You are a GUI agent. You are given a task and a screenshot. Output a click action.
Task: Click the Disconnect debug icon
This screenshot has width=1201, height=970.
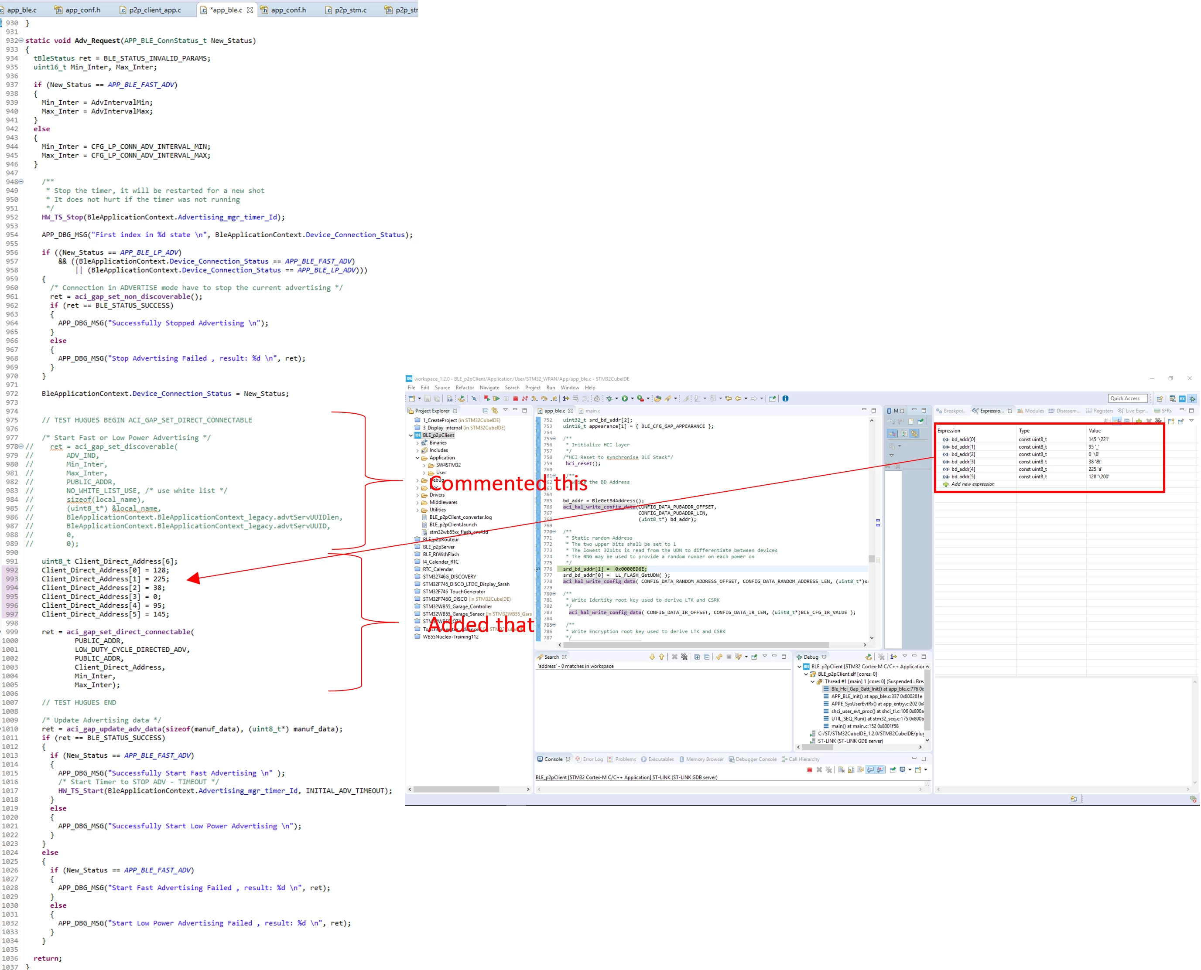click(525, 398)
